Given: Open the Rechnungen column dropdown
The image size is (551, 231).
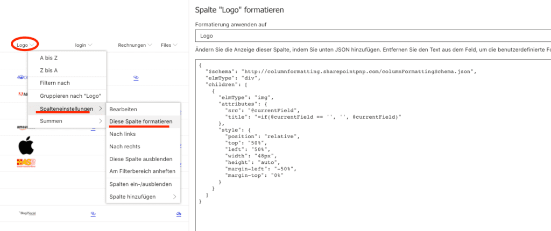Looking at the screenshot, I should (x=135, y=45).
